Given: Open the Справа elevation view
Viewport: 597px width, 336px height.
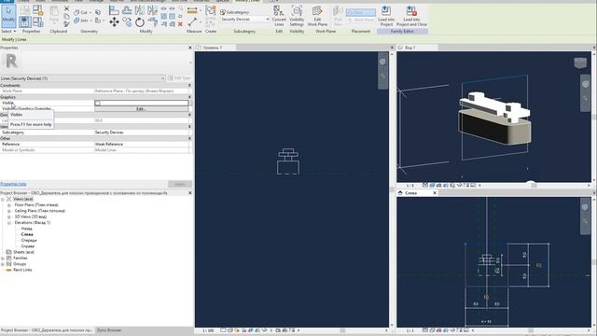Looking at the screenshot, I should coord(28,246).
